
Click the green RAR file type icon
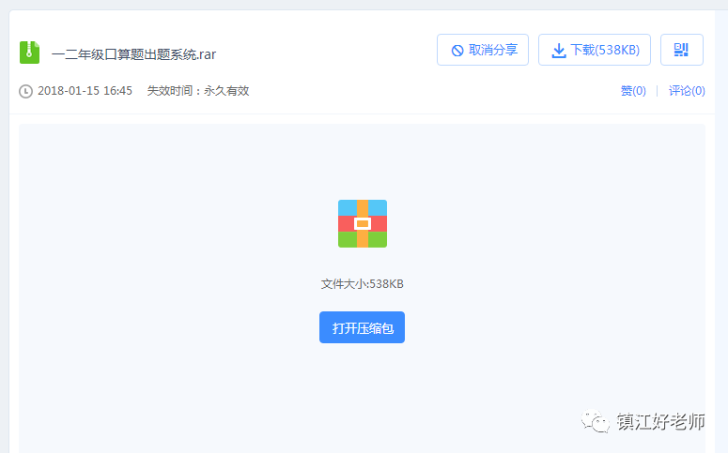29,53
